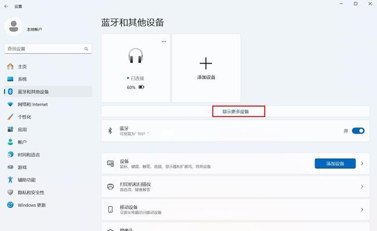
Task: Click the back arrow in title bar
Action: 6,6
